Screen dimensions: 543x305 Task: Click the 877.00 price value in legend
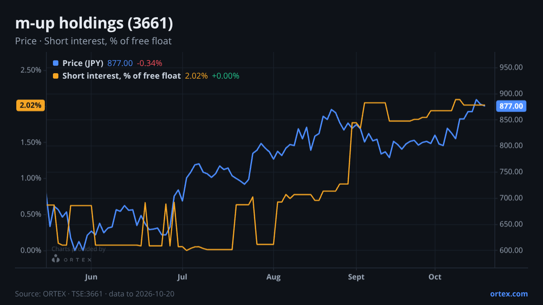[x=120, y=63]
